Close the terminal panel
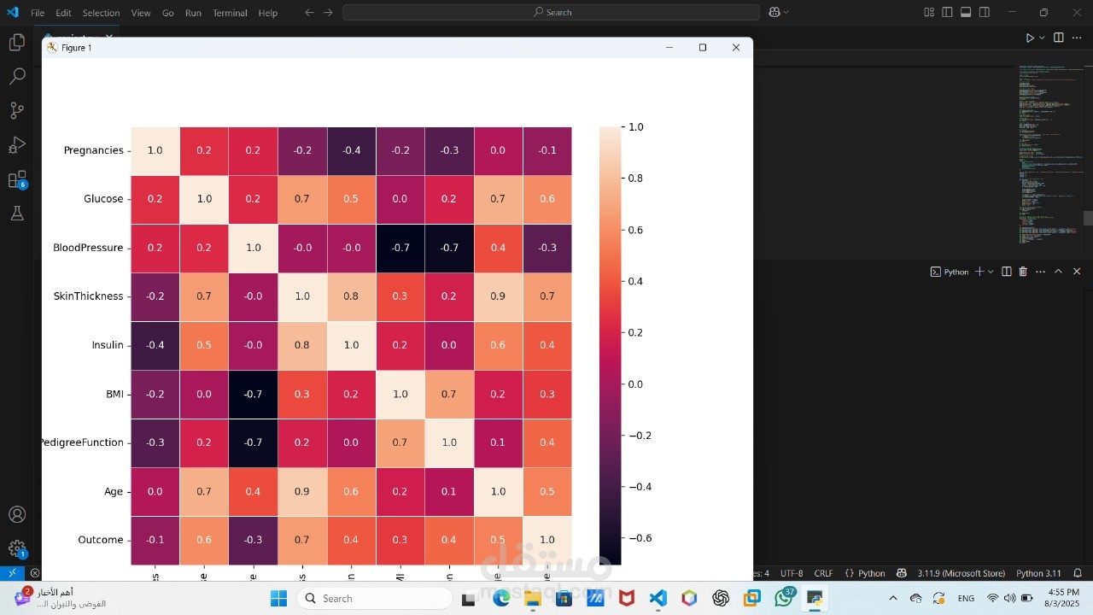The height and width of the screenshot is (615, 1093). pos(1077,272)
